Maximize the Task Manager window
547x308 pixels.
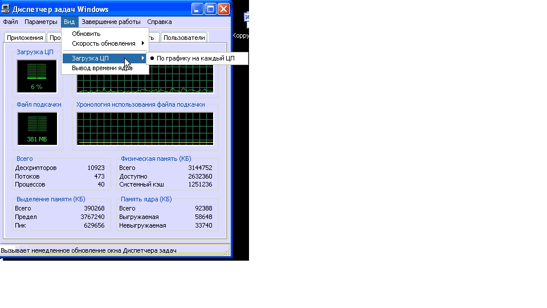[x=210, y=9]
